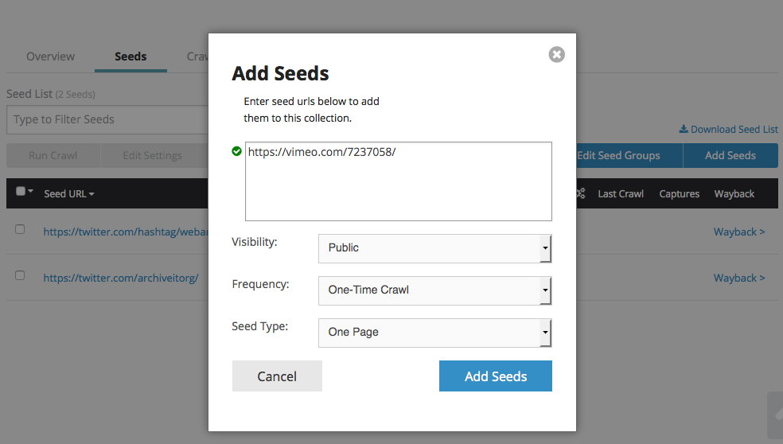This screenshot has height=444, width=783.
Task: Switch to the Overview tab
Action: tap(50, 56)
